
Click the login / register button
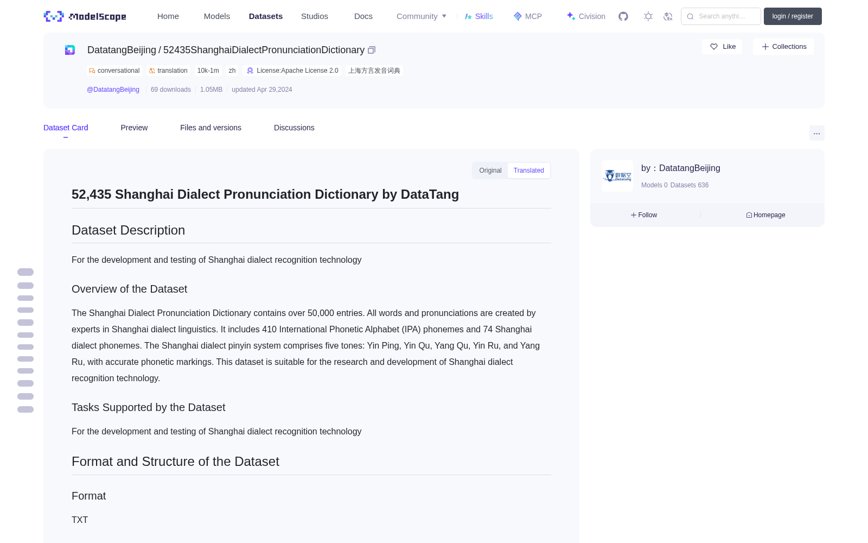point(793,16)
